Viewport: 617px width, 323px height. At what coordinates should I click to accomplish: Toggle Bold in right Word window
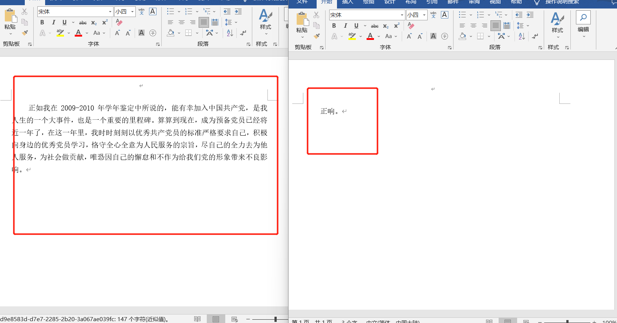(334, 25)
